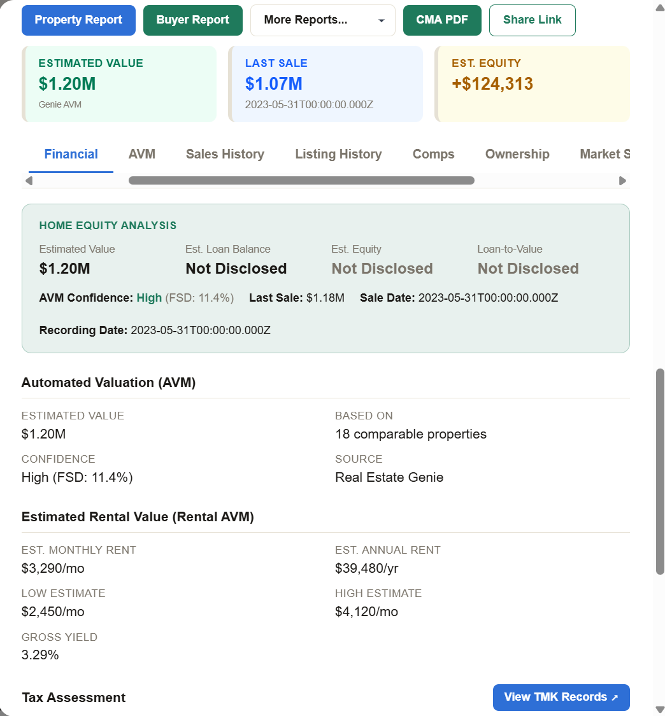Open the Ownership tab
This screenshot has width=665, height=716.
pyautogui.click(x=517, y=155)
